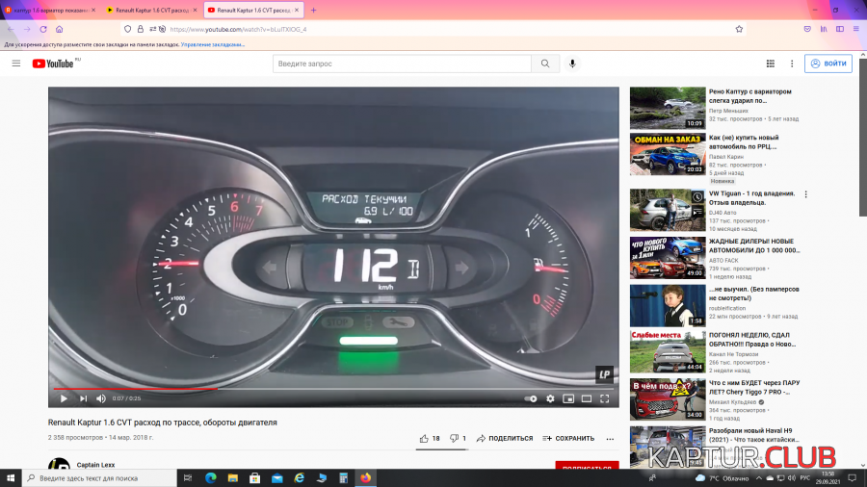Open a new browser tab

tap(313, 10)
